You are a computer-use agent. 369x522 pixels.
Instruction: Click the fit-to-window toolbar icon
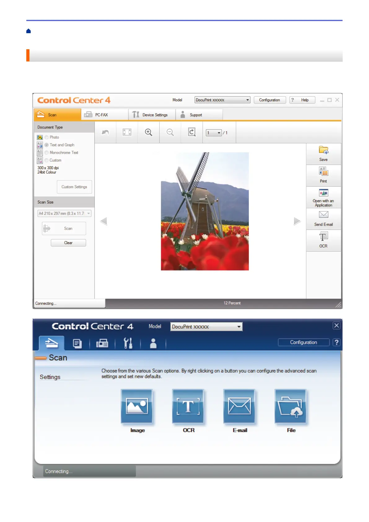[x=127, y=132]
